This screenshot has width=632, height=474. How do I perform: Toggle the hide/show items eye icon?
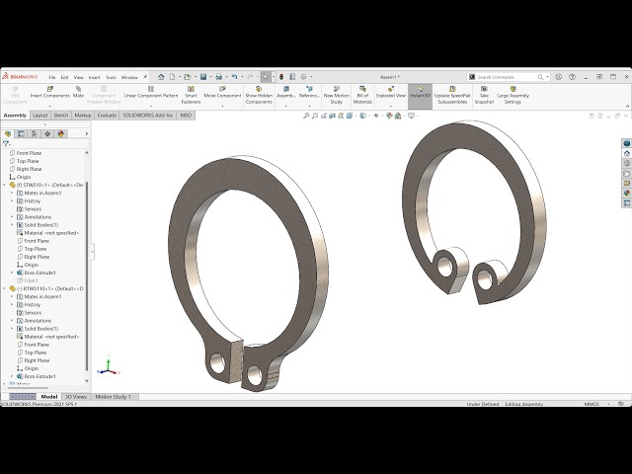[376, 116]
